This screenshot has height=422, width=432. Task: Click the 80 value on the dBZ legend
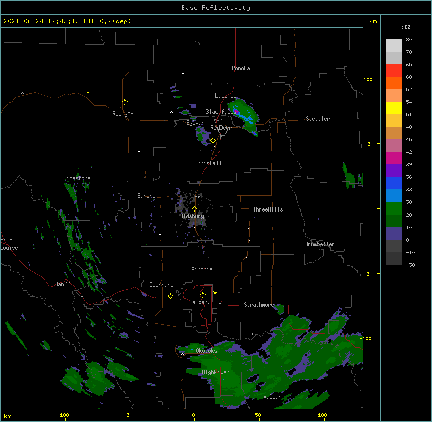point(409,40)
